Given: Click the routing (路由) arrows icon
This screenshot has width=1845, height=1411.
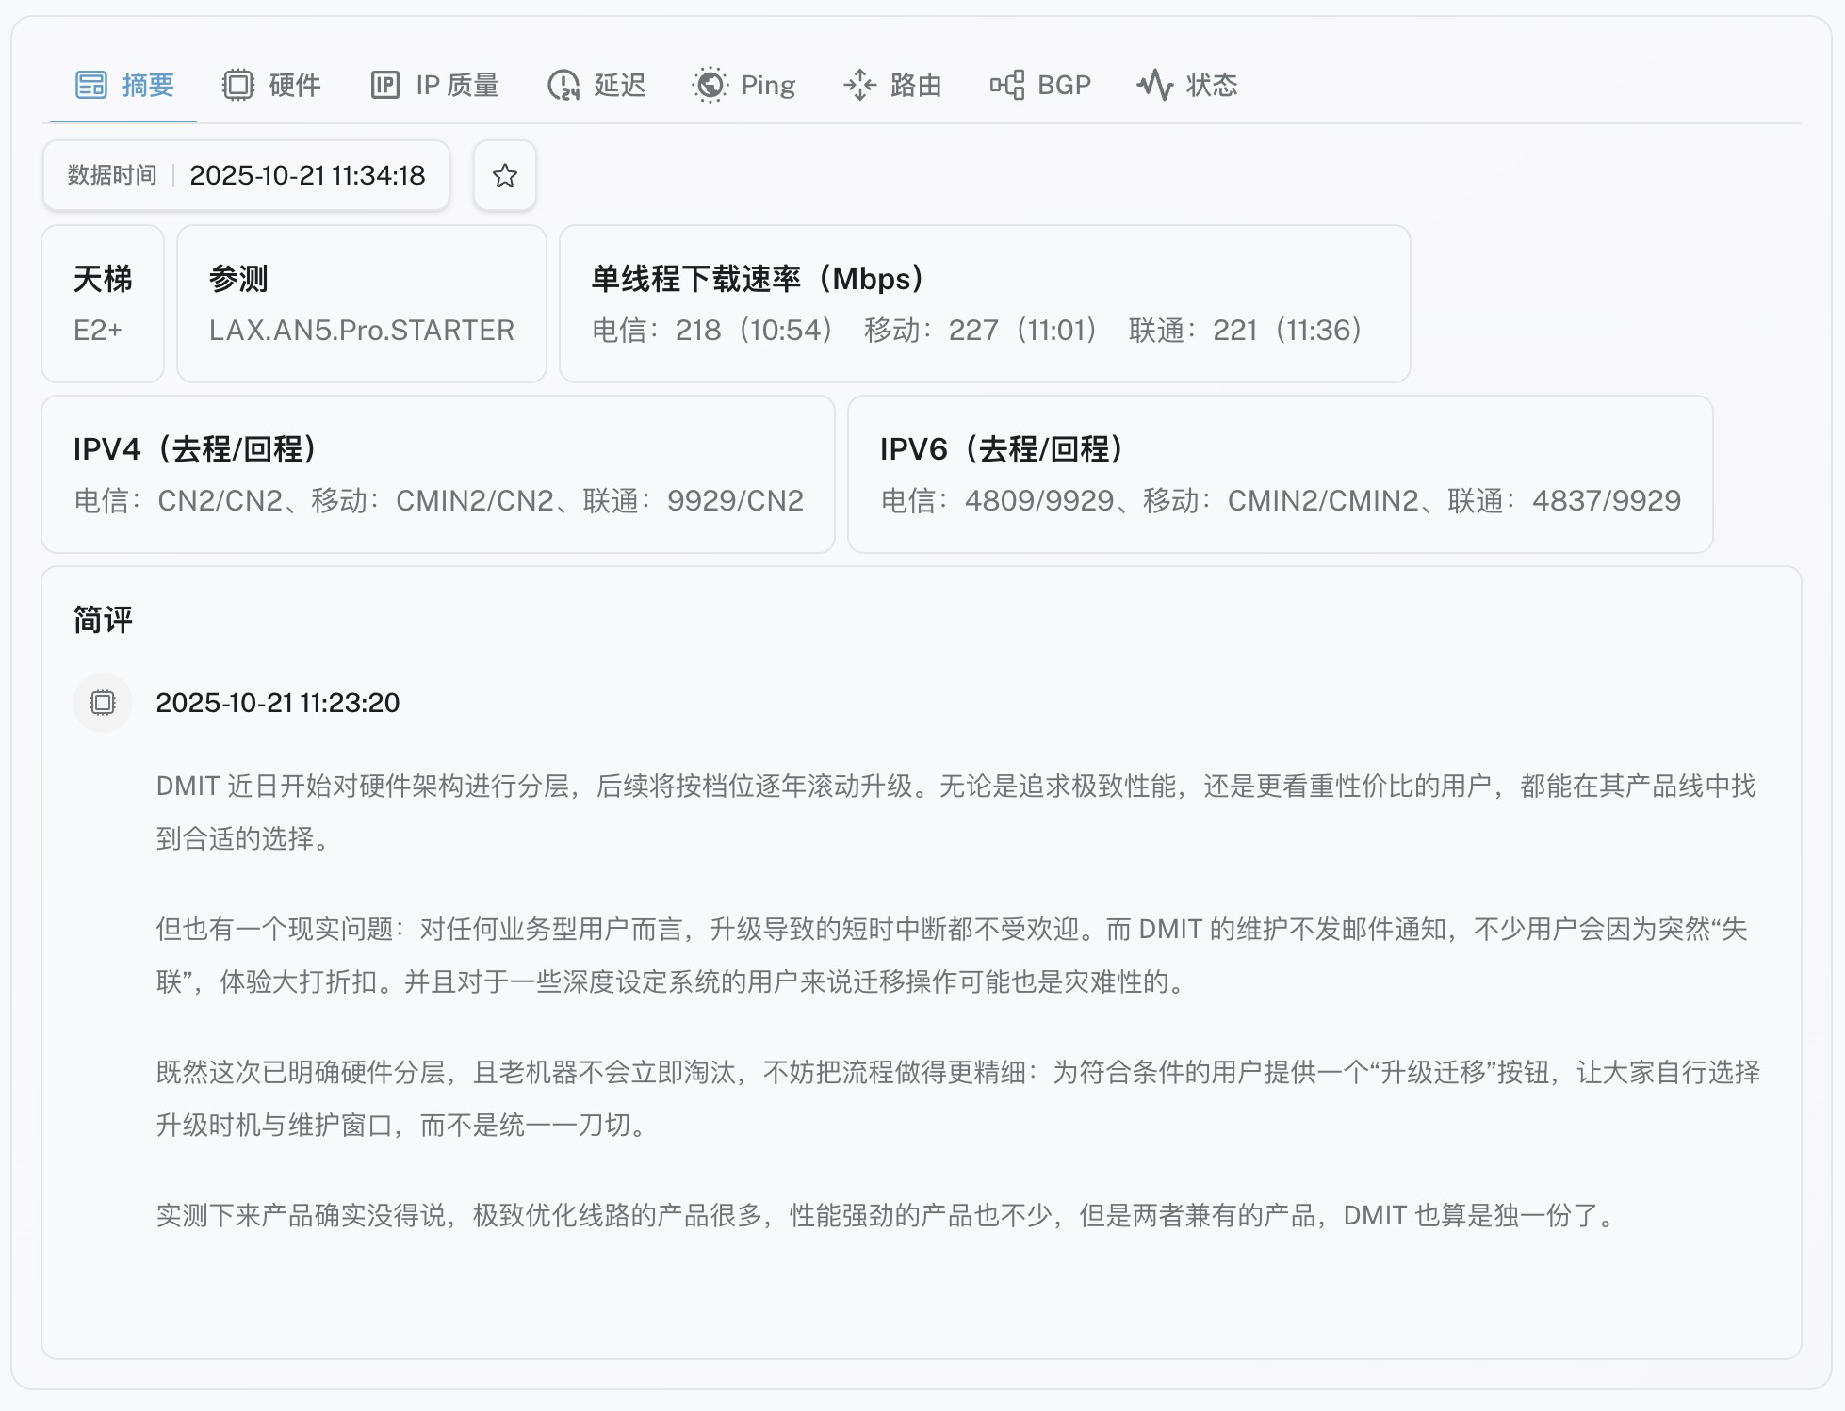Looking at the screenshot, I should coord(859,85).
